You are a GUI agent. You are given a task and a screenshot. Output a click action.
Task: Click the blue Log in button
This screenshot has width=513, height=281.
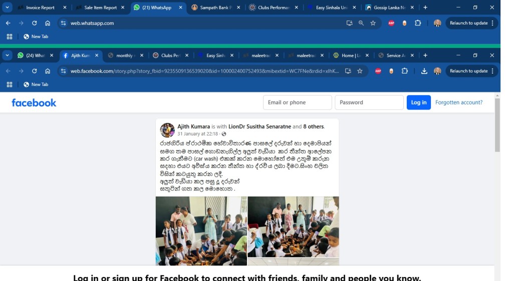[x=418, y=102]
